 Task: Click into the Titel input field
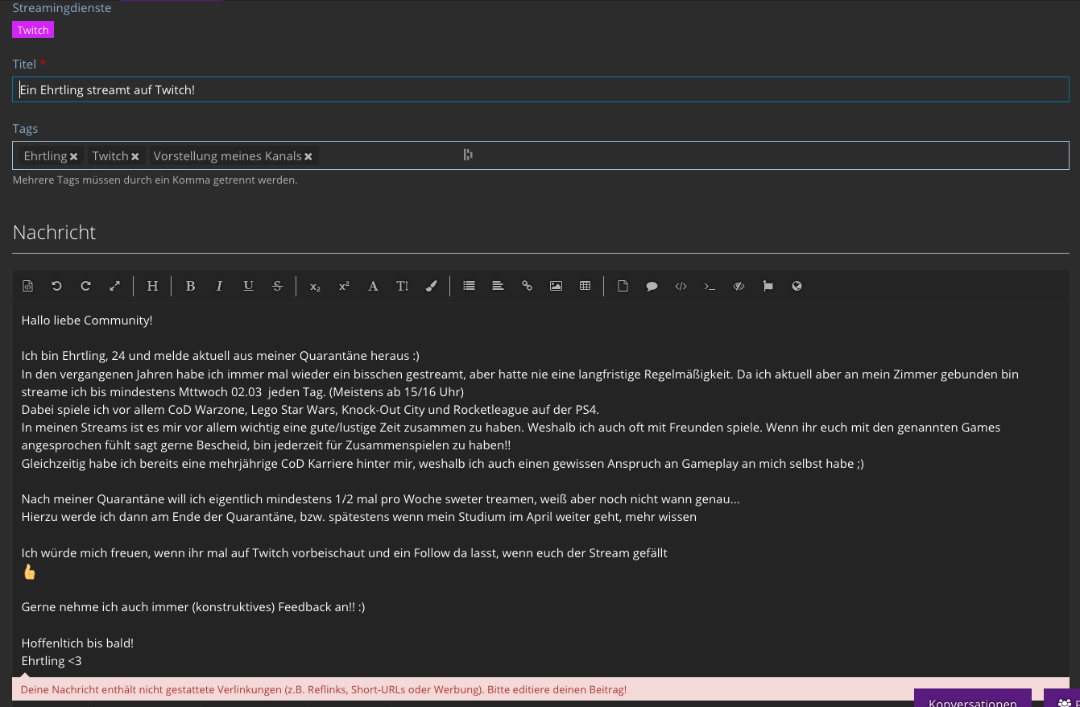[540, 89]
